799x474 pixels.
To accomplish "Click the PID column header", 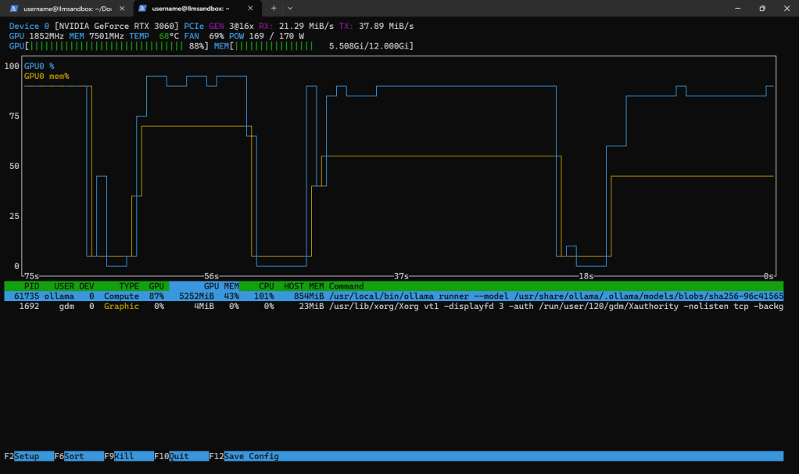I will point(31,286).
